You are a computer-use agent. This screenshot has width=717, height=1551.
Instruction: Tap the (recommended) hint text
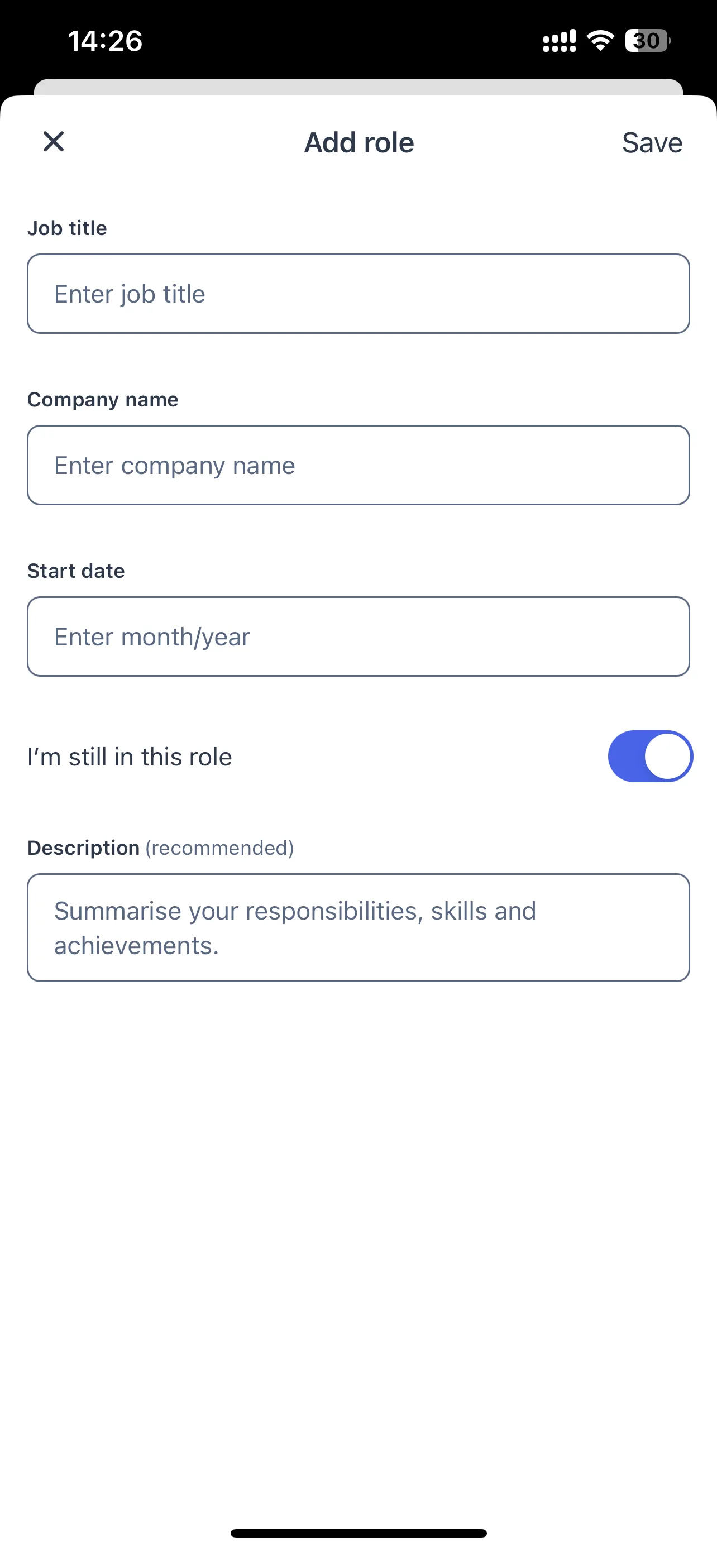[220, 848]
